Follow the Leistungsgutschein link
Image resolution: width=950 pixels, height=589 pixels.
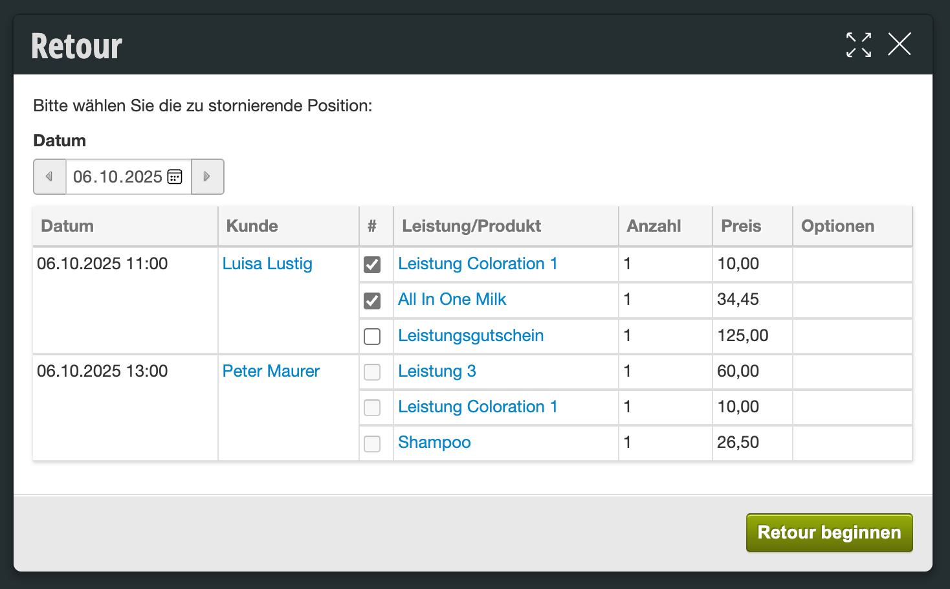pos(470,336)
